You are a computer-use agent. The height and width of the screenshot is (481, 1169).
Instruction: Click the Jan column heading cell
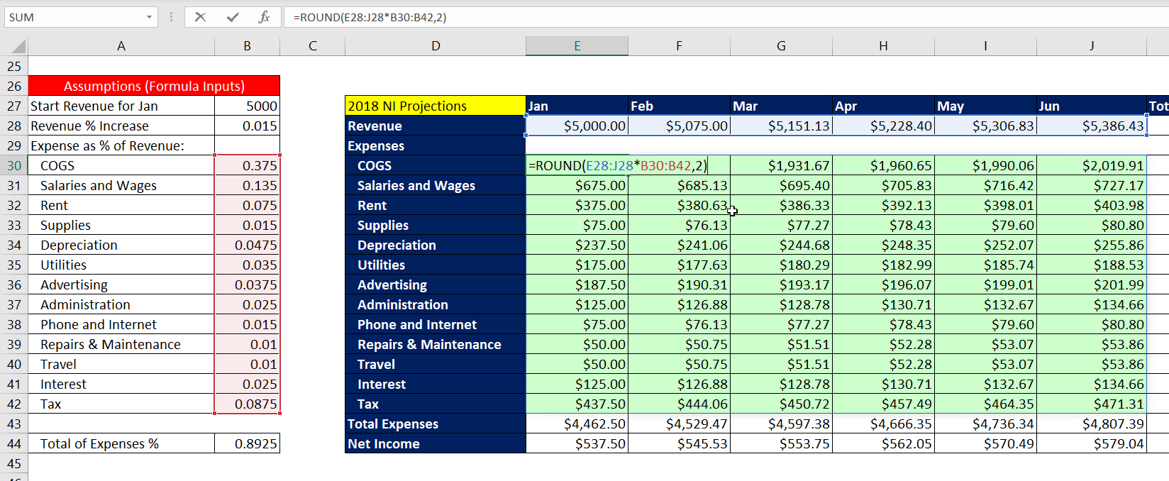click(577, 106)
